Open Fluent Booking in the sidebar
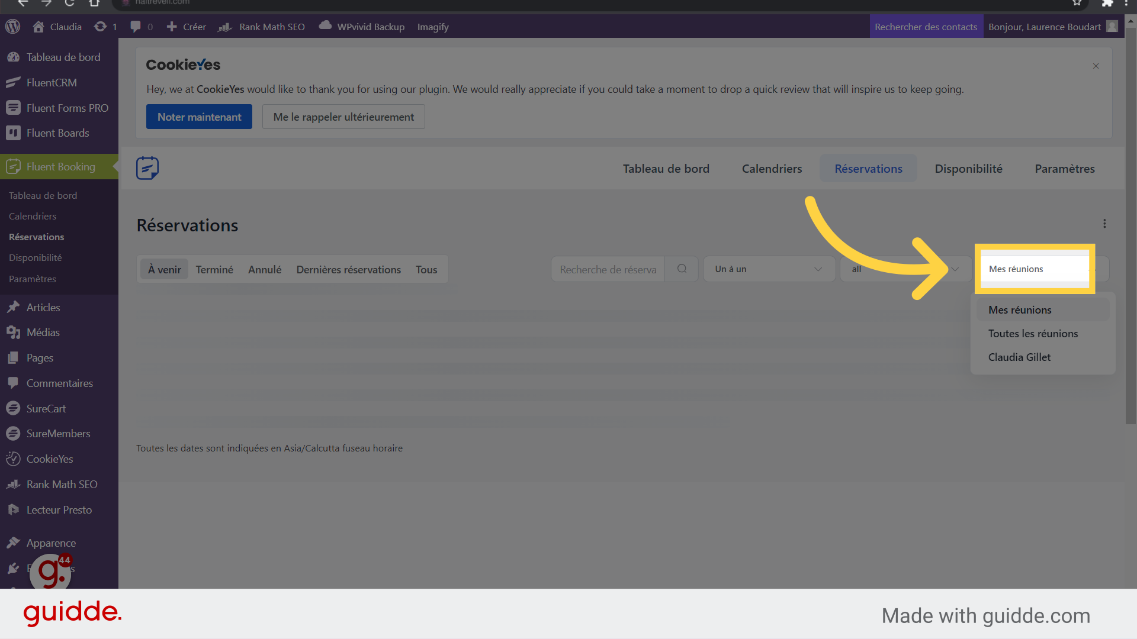 pos(59,167)
